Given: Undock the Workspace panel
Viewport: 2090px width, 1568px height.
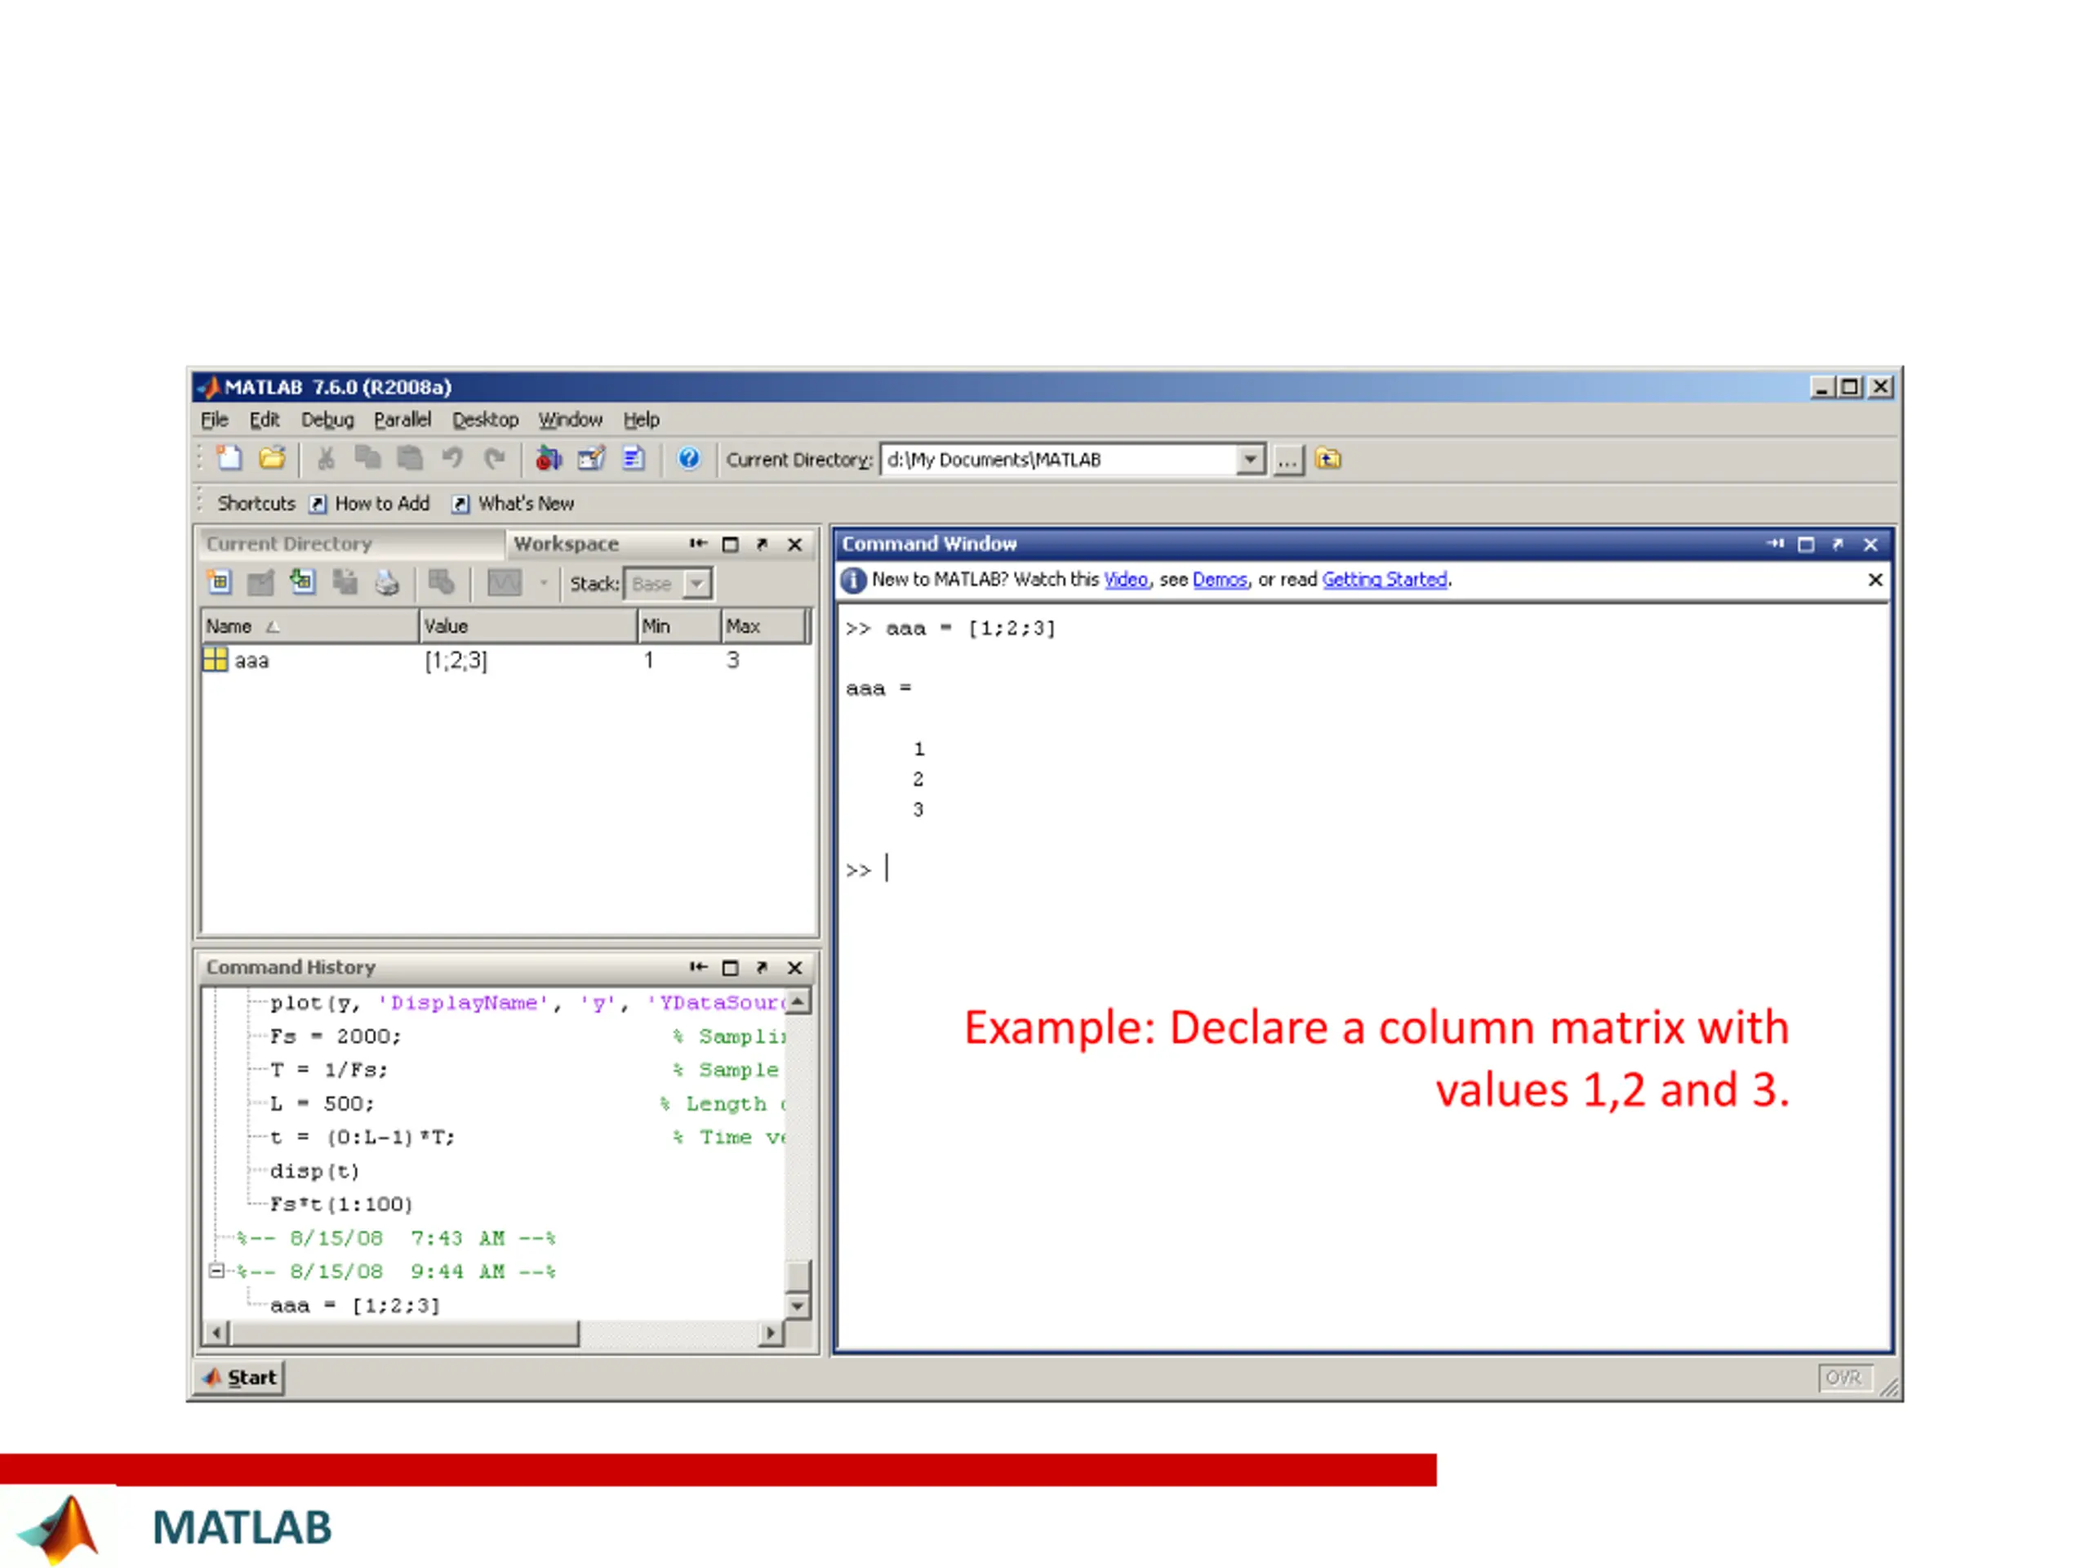Looking at the screenshot, I should 762,545.
